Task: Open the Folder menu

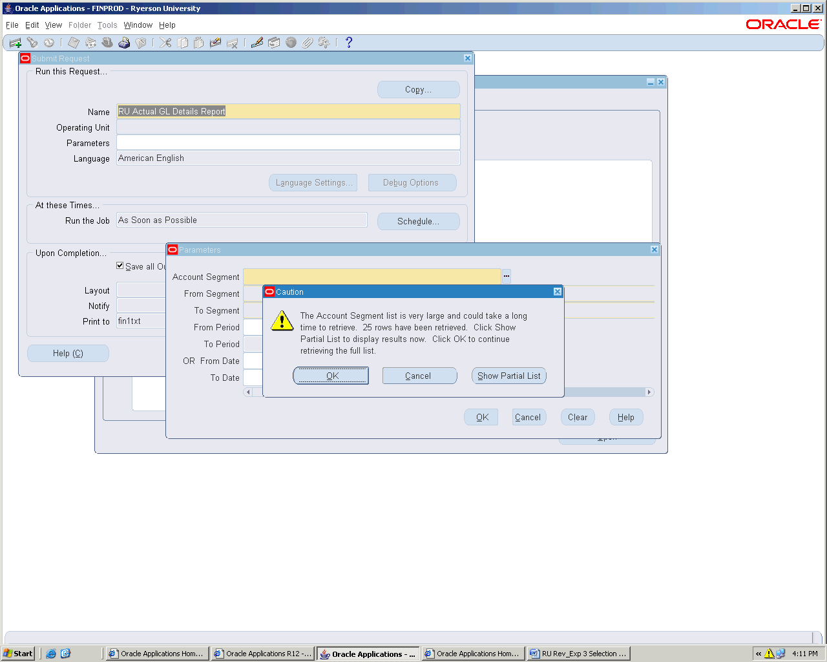Action: click(x=79, y=25)
